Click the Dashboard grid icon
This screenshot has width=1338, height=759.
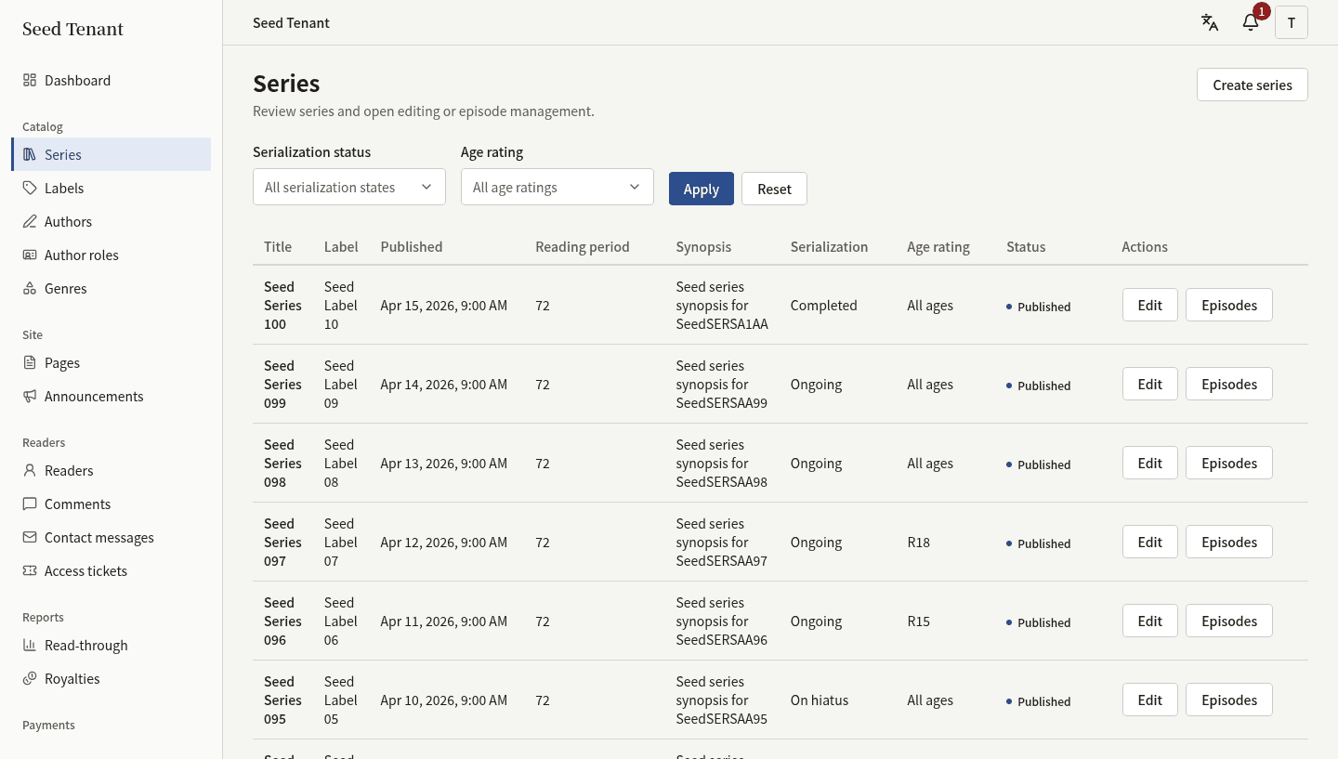(x=30, y=80)
